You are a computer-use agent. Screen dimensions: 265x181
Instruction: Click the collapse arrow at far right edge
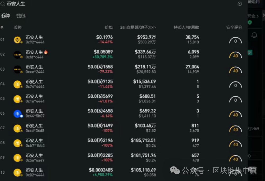(x=263, y=15)
